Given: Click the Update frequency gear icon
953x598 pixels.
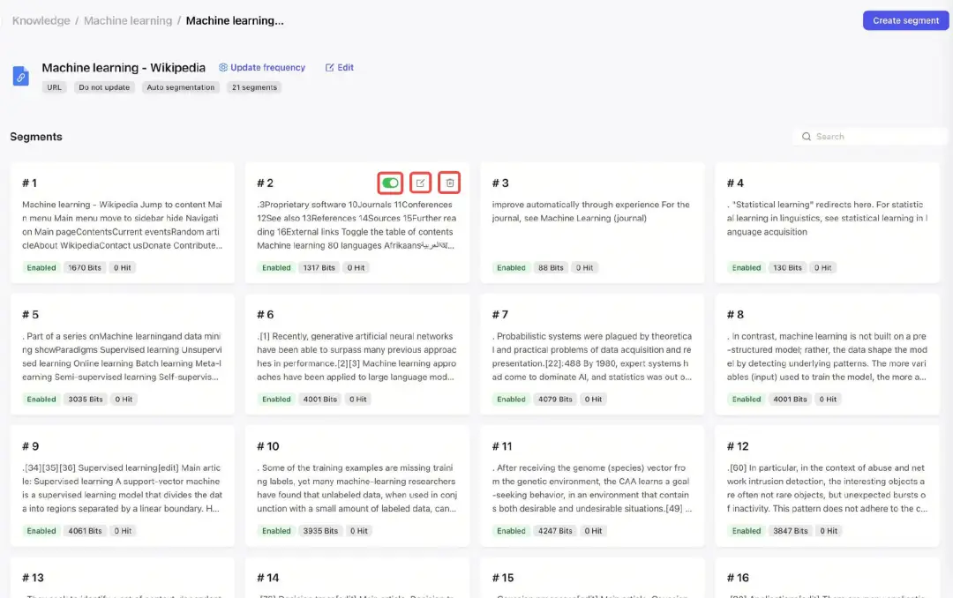Looking at the screenshot, I should [223, 68].
